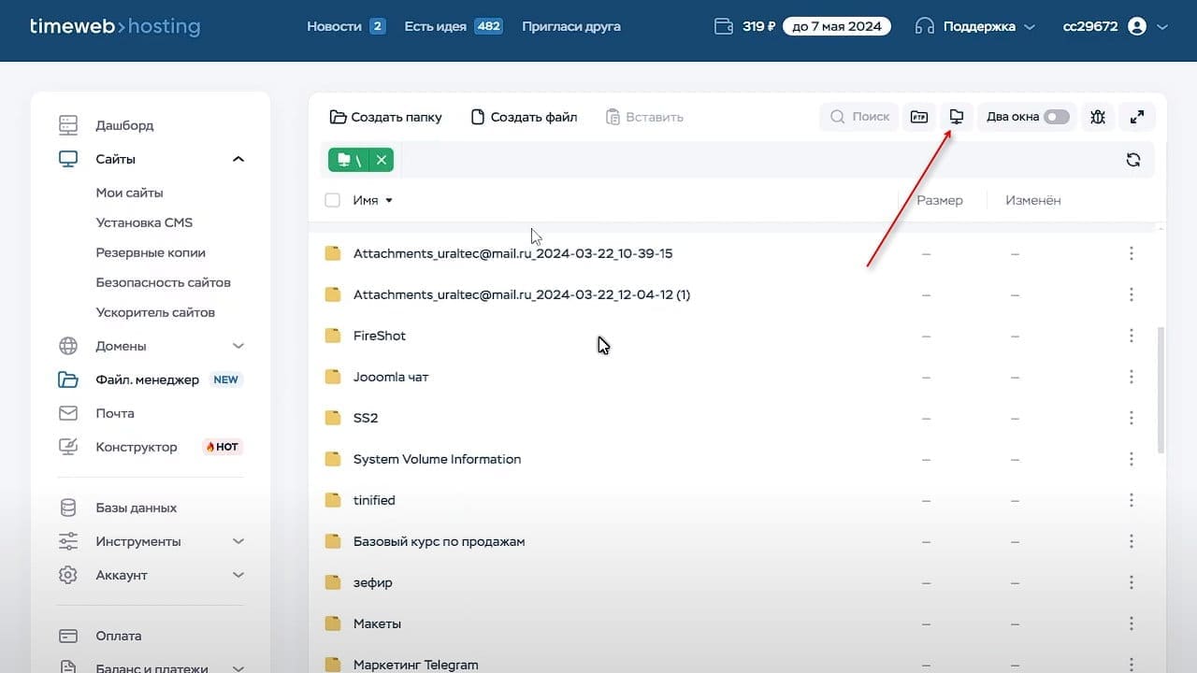
Task: Expand the Аккаунт section chevron
Action: coord(238,575)
